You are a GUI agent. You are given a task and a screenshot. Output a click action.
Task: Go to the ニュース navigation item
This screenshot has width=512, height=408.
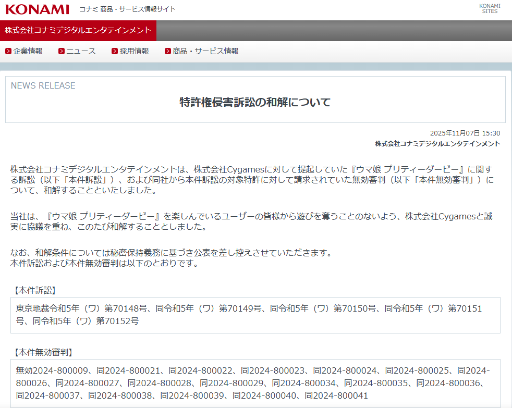click(x=81, y=51)
